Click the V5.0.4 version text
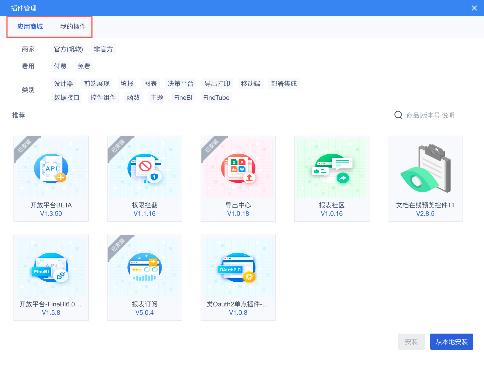The image size is (484, 375). point(145,313)
